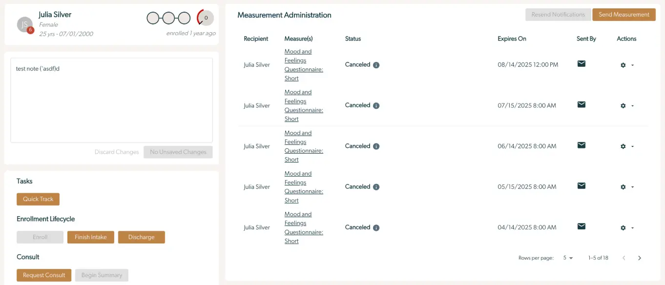Click the first circle in the enrollment progress stepper

tap(152, 18)
